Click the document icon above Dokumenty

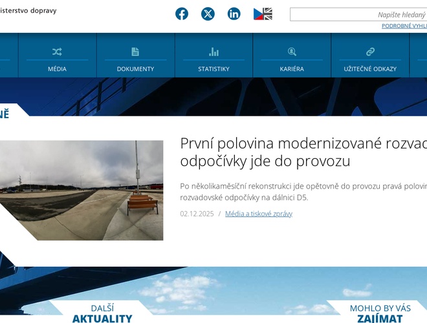point(135,52)
